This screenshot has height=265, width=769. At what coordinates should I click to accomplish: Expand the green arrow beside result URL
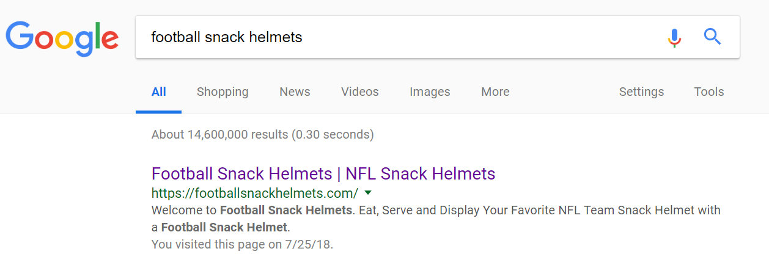pos(367,193)
